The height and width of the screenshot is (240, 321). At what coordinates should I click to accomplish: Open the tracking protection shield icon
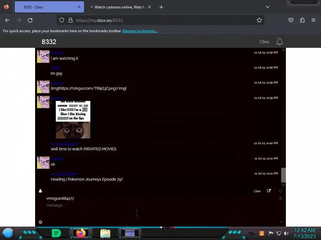click(62, 20)
